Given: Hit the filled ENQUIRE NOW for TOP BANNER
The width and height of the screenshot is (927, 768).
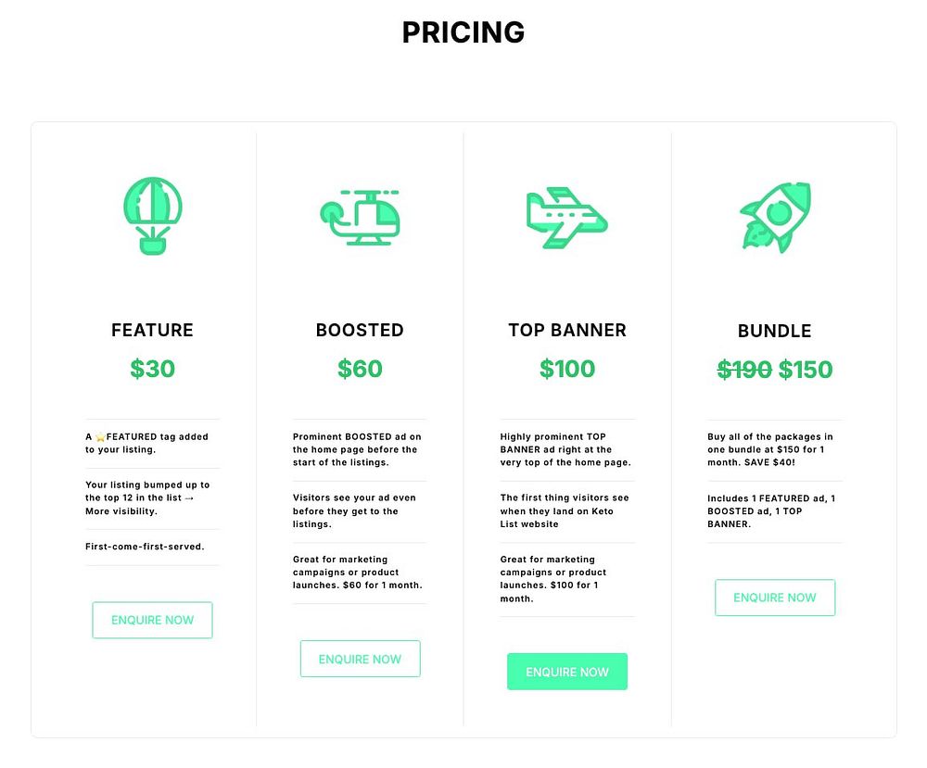Looking at the screenshot, I should [566, 672].
